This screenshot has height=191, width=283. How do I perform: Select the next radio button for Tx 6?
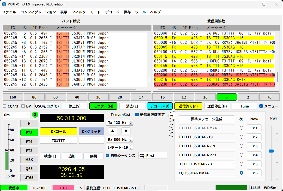[x=241, y=173]
